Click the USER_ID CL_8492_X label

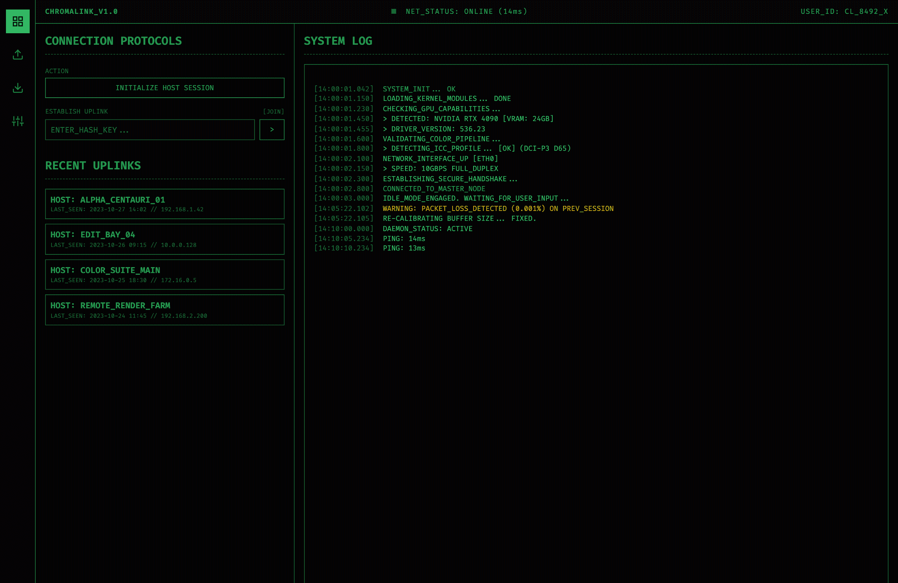(x=844, y=11)
